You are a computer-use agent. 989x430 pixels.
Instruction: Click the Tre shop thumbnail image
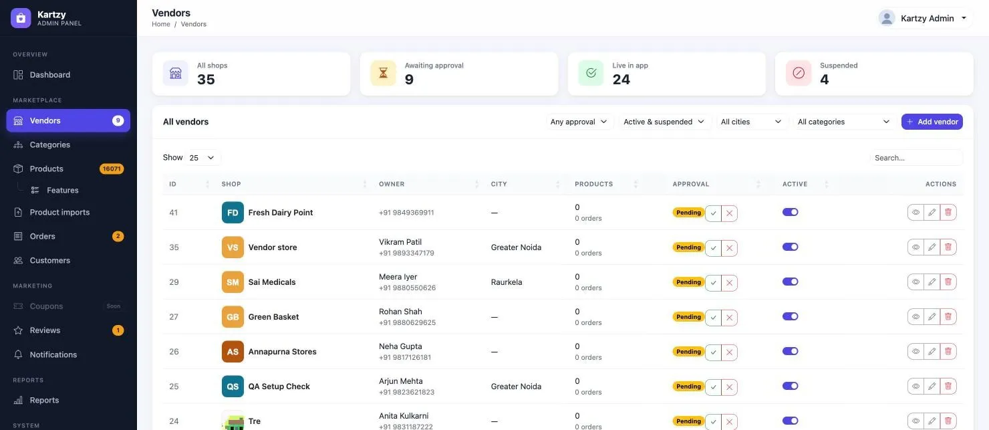click(233, 421)
